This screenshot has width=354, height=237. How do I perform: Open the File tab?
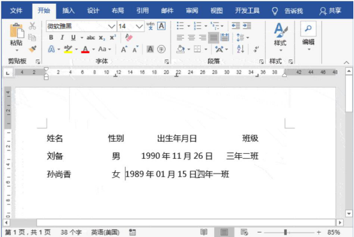(x=16, y=11)
